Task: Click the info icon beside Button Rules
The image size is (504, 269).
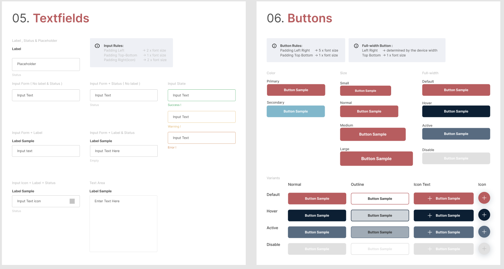Action: coord(274,46)
